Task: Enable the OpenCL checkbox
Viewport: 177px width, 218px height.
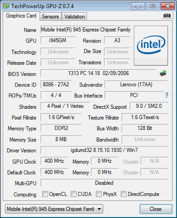Action: pos(45,194)
